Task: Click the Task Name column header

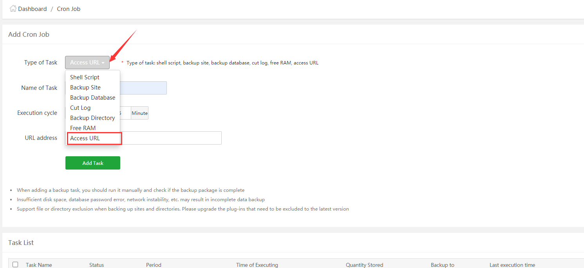Action: pyautogui.click(x=39, y=265)
